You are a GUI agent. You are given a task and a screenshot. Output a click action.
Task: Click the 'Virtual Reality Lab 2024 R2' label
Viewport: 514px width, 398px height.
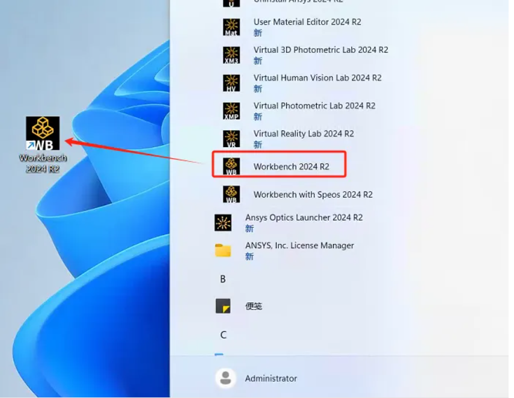(304, 133)
